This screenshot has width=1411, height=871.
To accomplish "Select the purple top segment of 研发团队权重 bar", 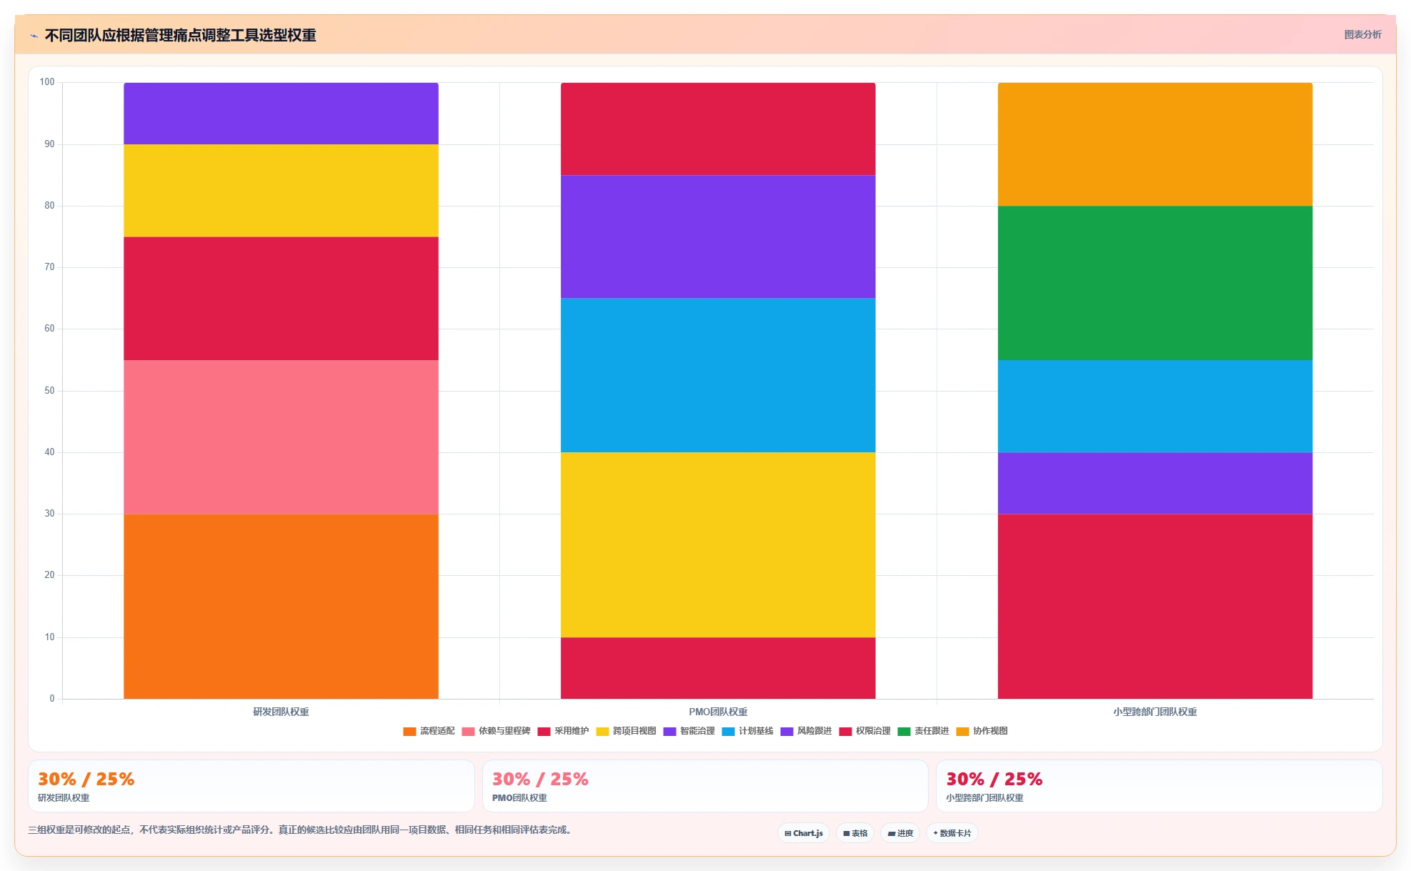I will (x=281, y=114).
